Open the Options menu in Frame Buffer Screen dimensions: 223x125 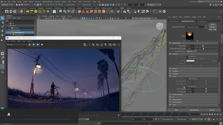tap(30, 41)
